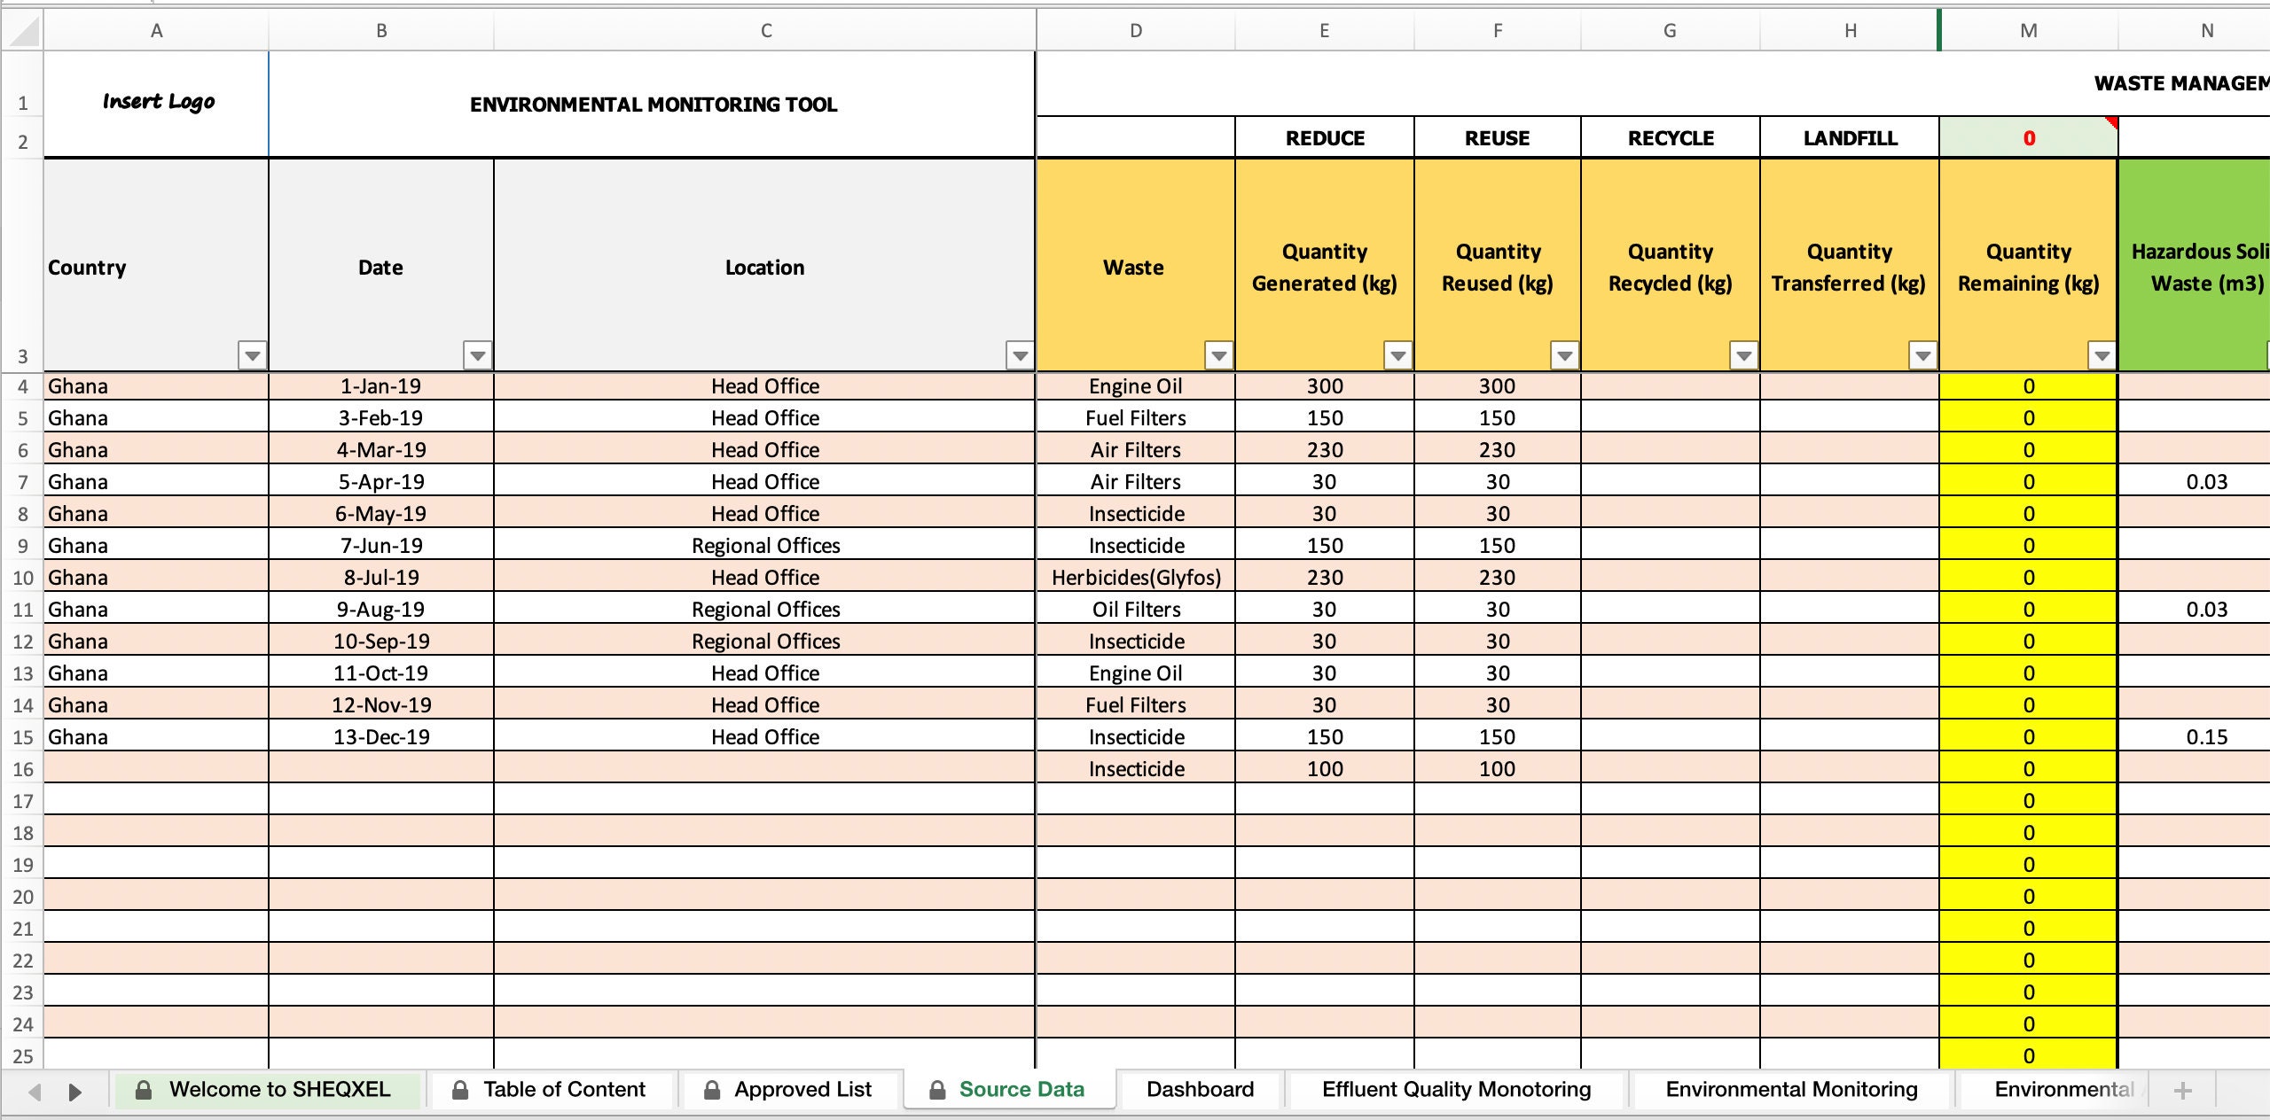
Task: Open the Effluent Quality Monotoring sheet
Action: pyautogui.click(x=1455, y=1090)
